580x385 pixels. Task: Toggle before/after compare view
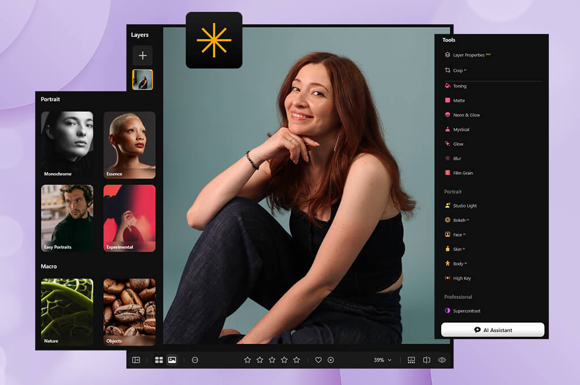[427, 360]
